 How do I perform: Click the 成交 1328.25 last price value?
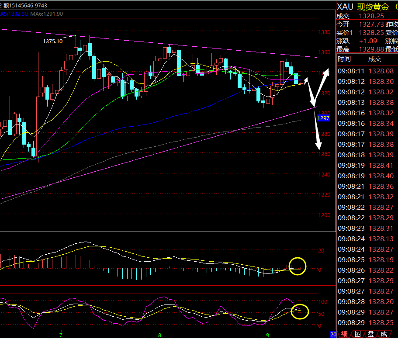[371, 16]
